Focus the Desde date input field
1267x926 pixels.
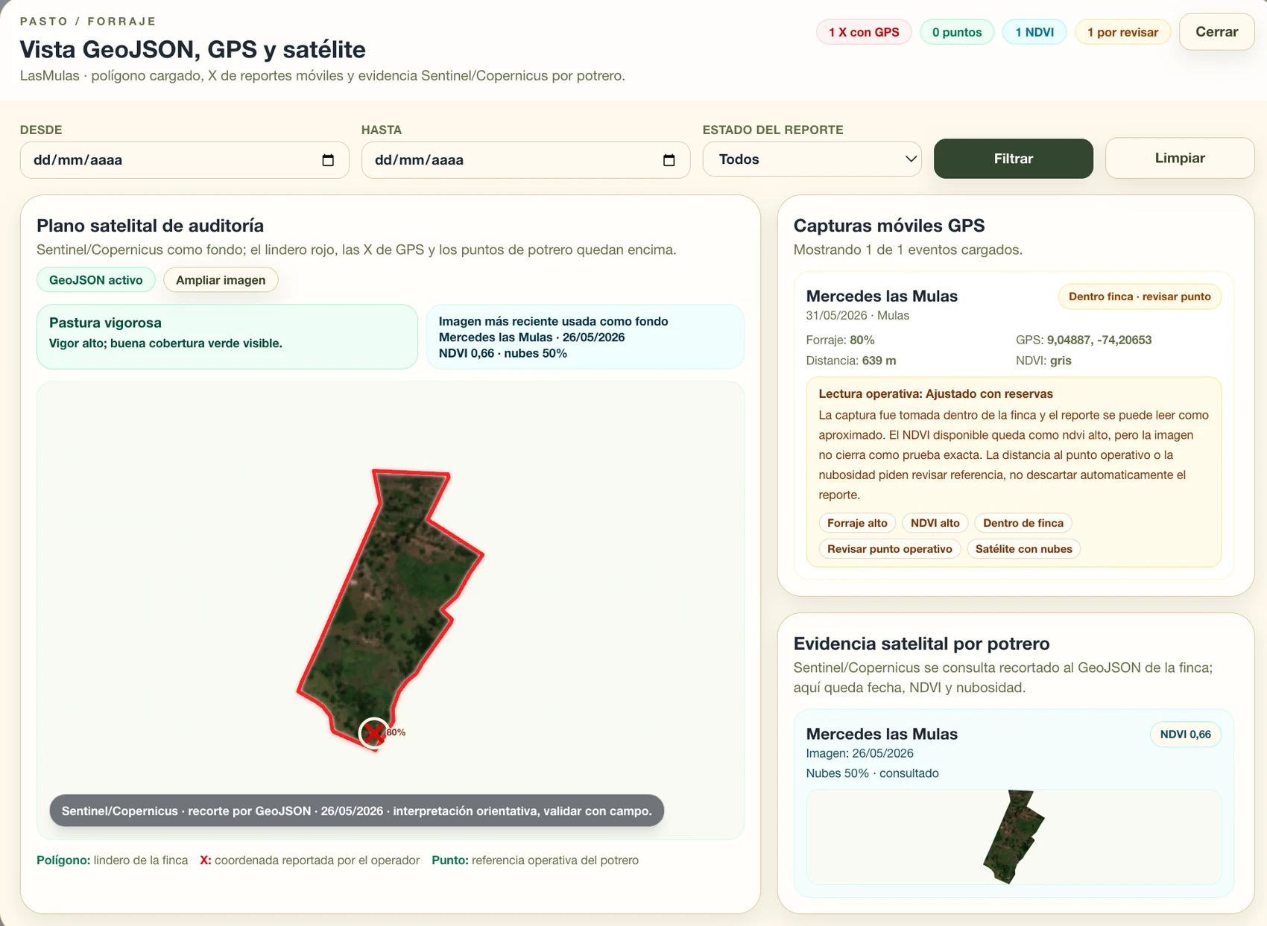[185, 160]
